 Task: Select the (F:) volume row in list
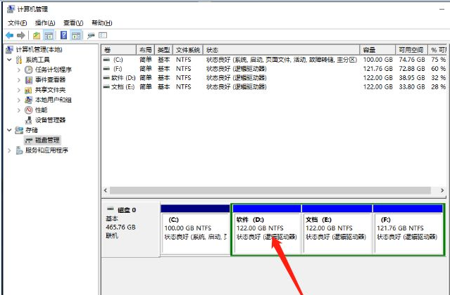[275, 69]
